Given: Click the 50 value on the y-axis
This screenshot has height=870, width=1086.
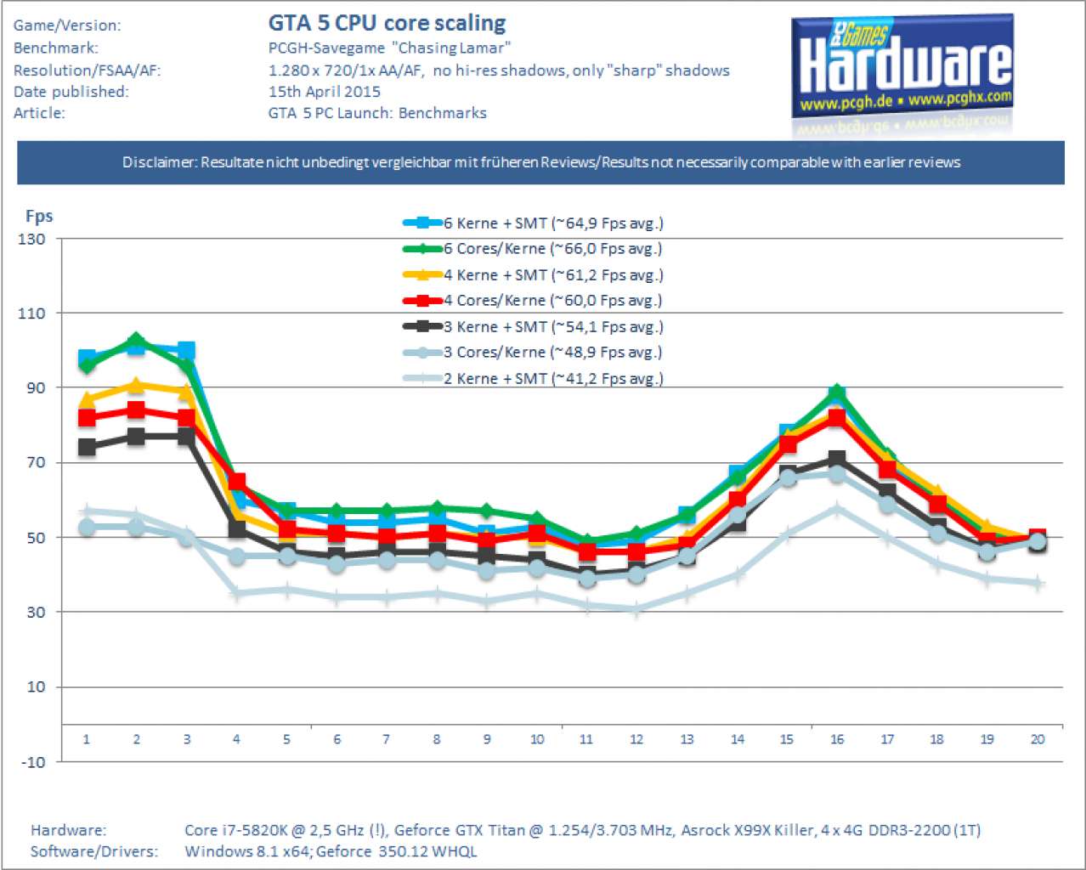Looking at the screenshot, I should click(36, 538).
